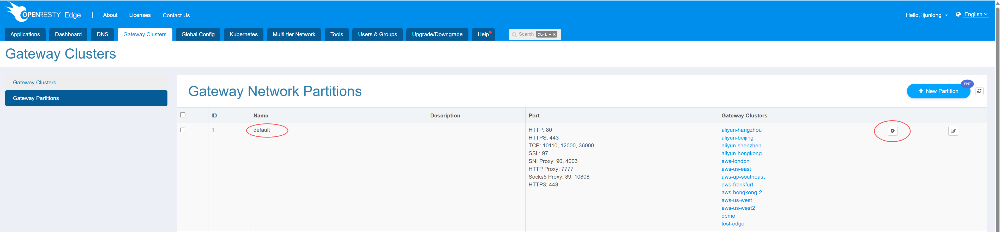Switch to the Applications tab
This screenshot has height=232, width=1000.
tap(25, 34)
